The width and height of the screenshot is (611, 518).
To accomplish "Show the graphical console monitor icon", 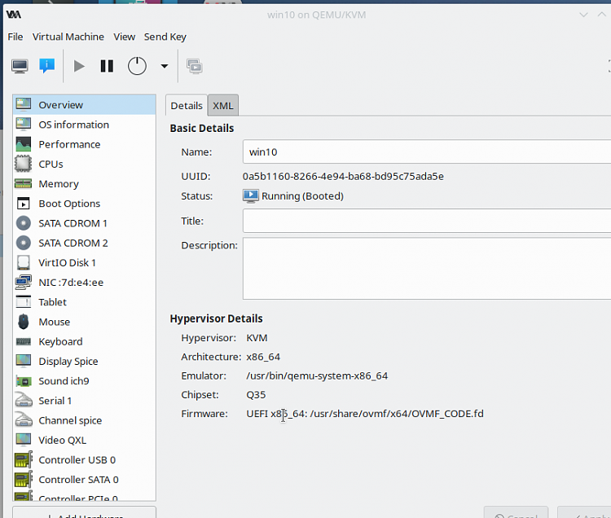I will coord(20,66).
